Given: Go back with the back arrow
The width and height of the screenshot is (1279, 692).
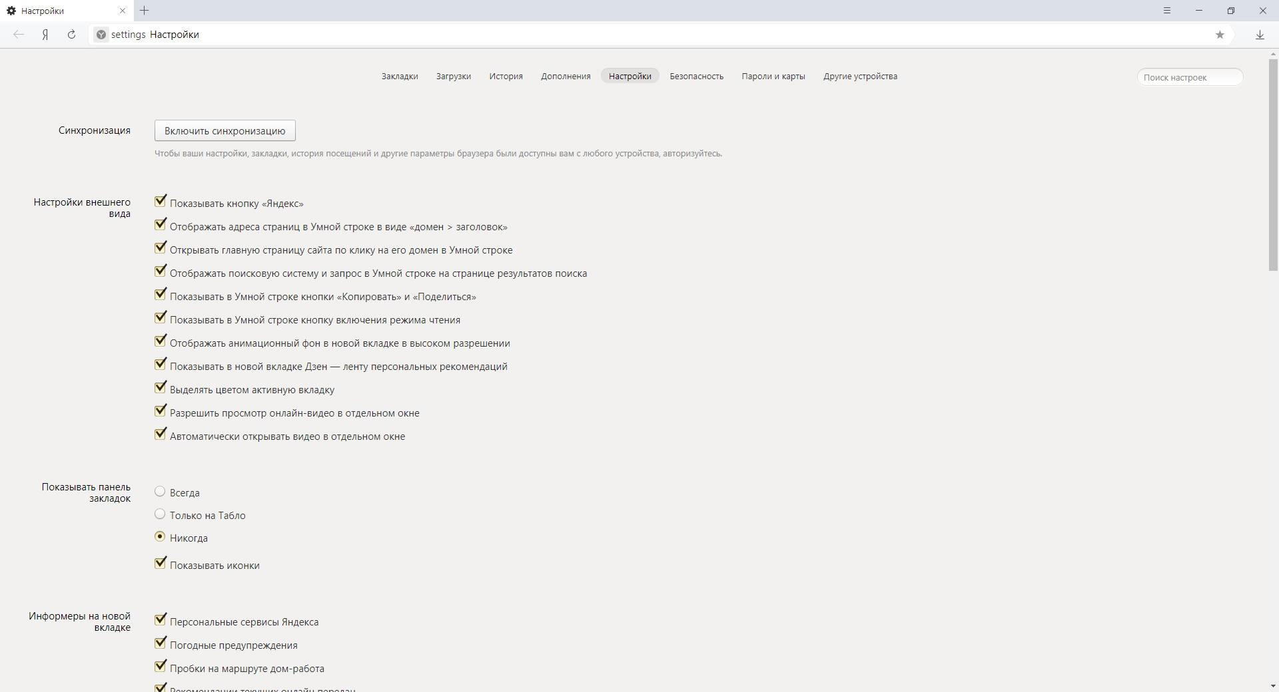Looking at the screenshot, I should pyautogui.click(x=19, y=35).
